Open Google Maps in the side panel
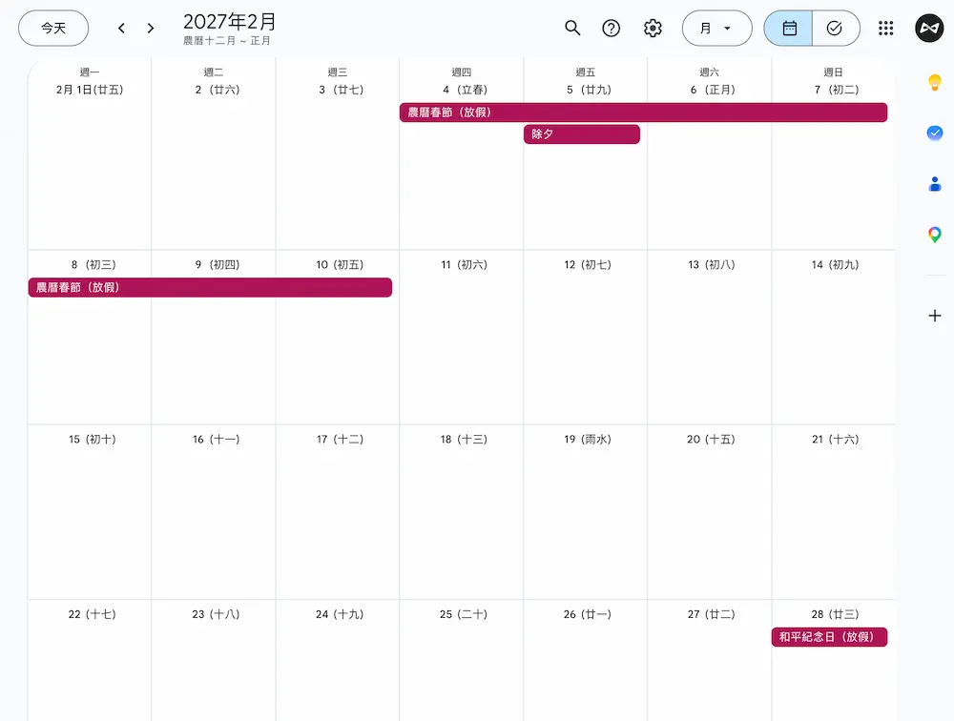This screenshot has height=721, width=954. (x=935, y=235)
